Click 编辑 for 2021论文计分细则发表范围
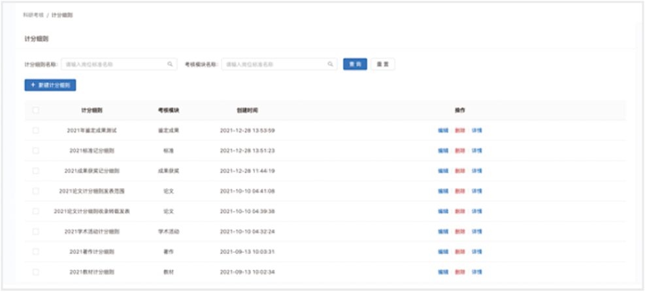645x292 pixels. point(443,191)
